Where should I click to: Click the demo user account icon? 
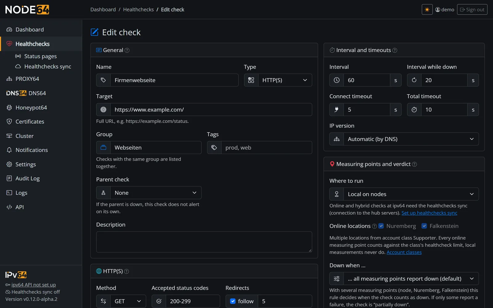[x=438, y=10]
